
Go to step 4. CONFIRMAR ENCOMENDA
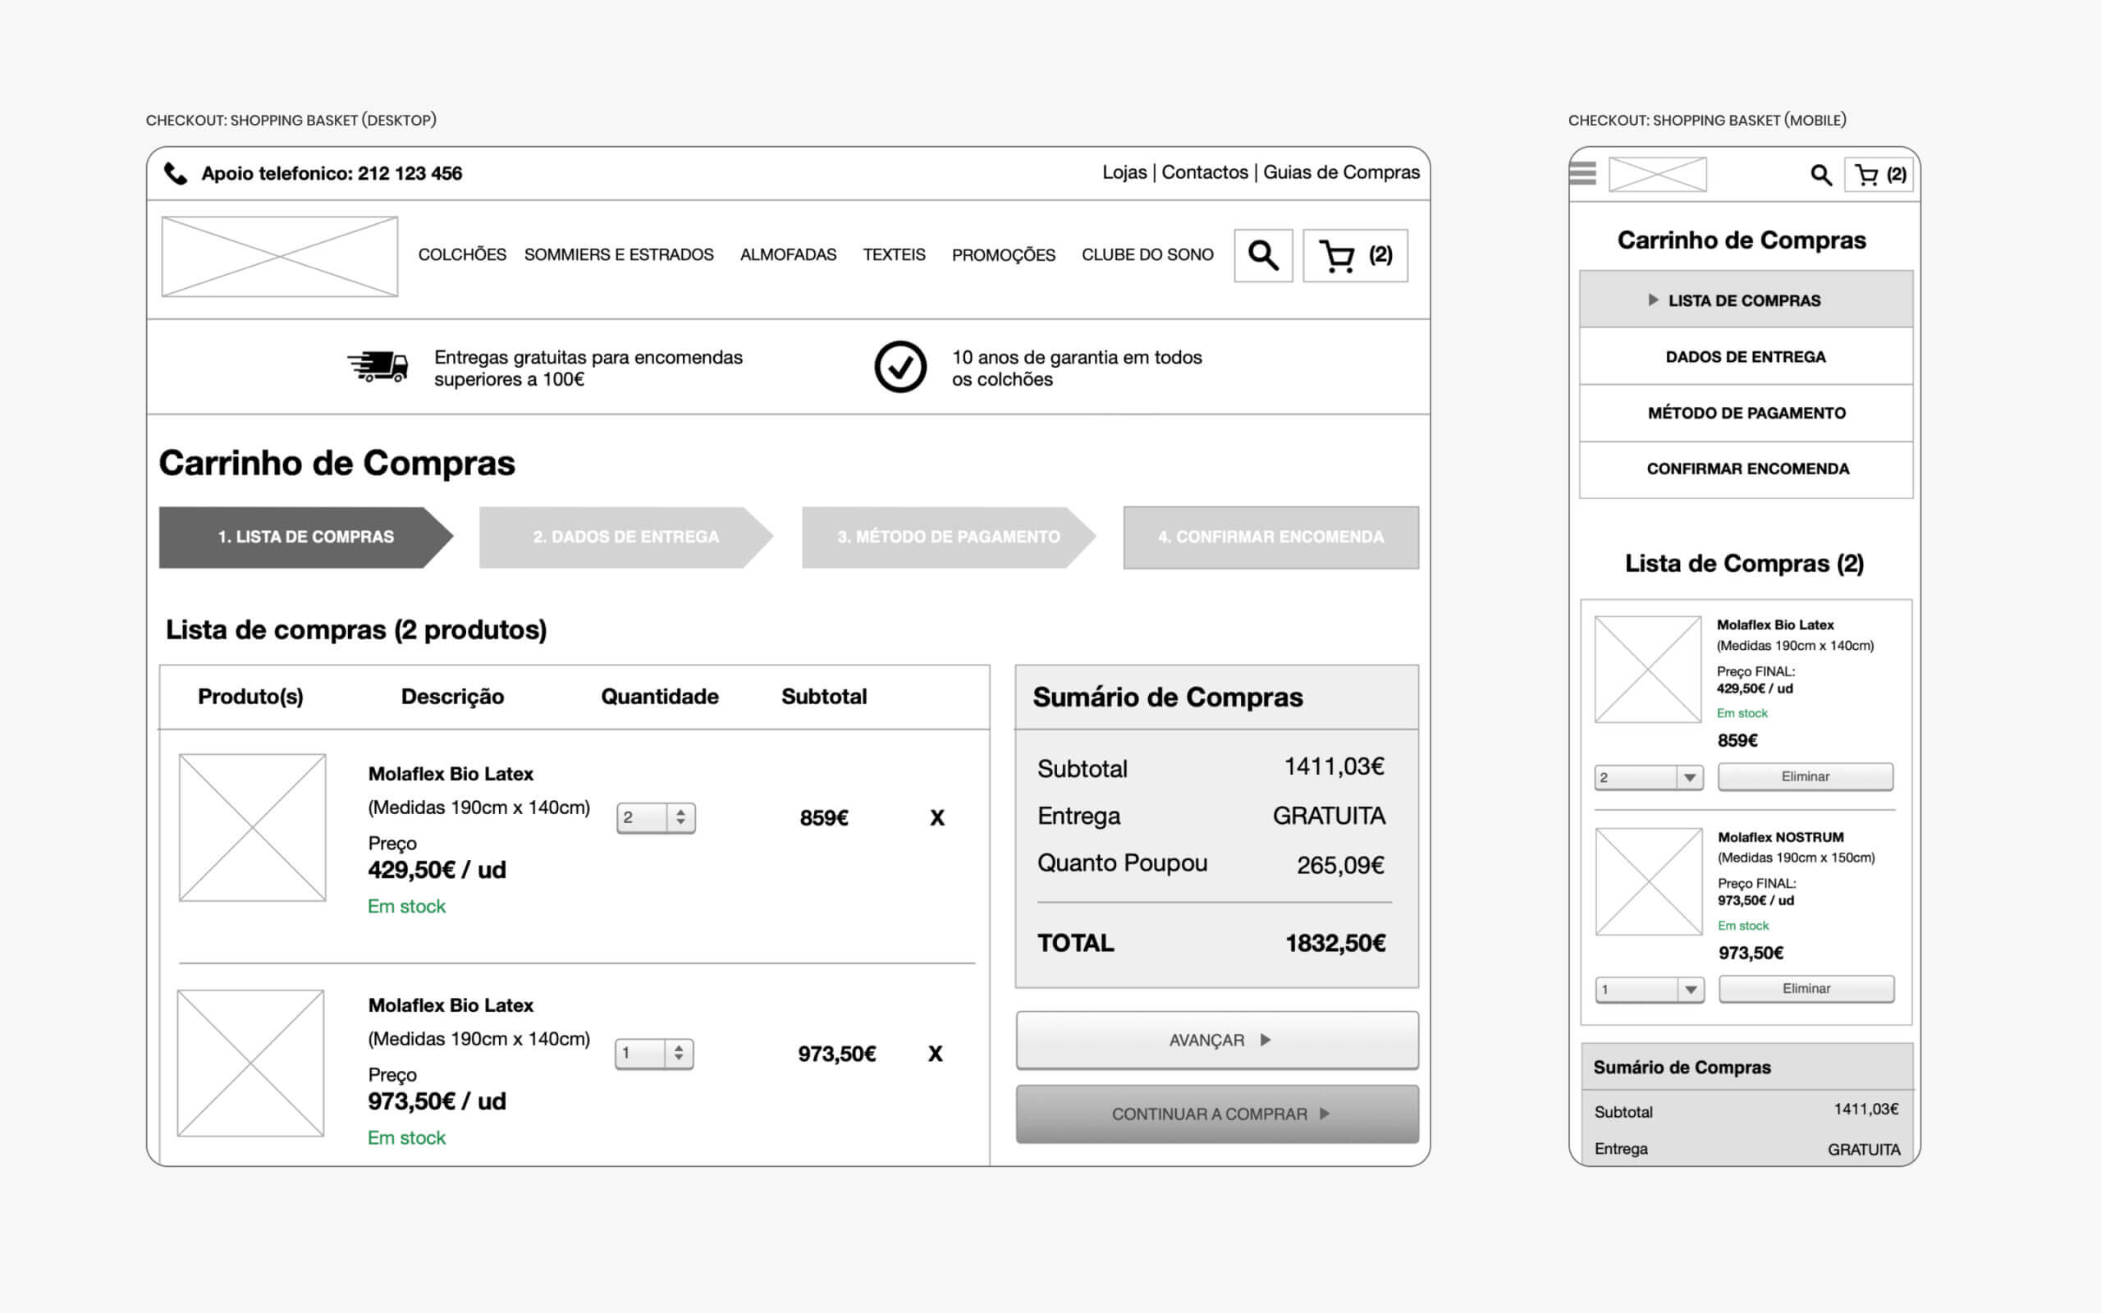[x=1271, y=538]
